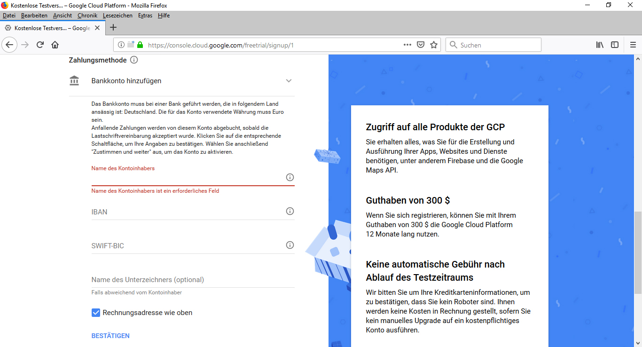Uncheck Rechnungsadresse wie oben checkbox
The height and width of the screenshot is (347, 642).
(96, 313)
